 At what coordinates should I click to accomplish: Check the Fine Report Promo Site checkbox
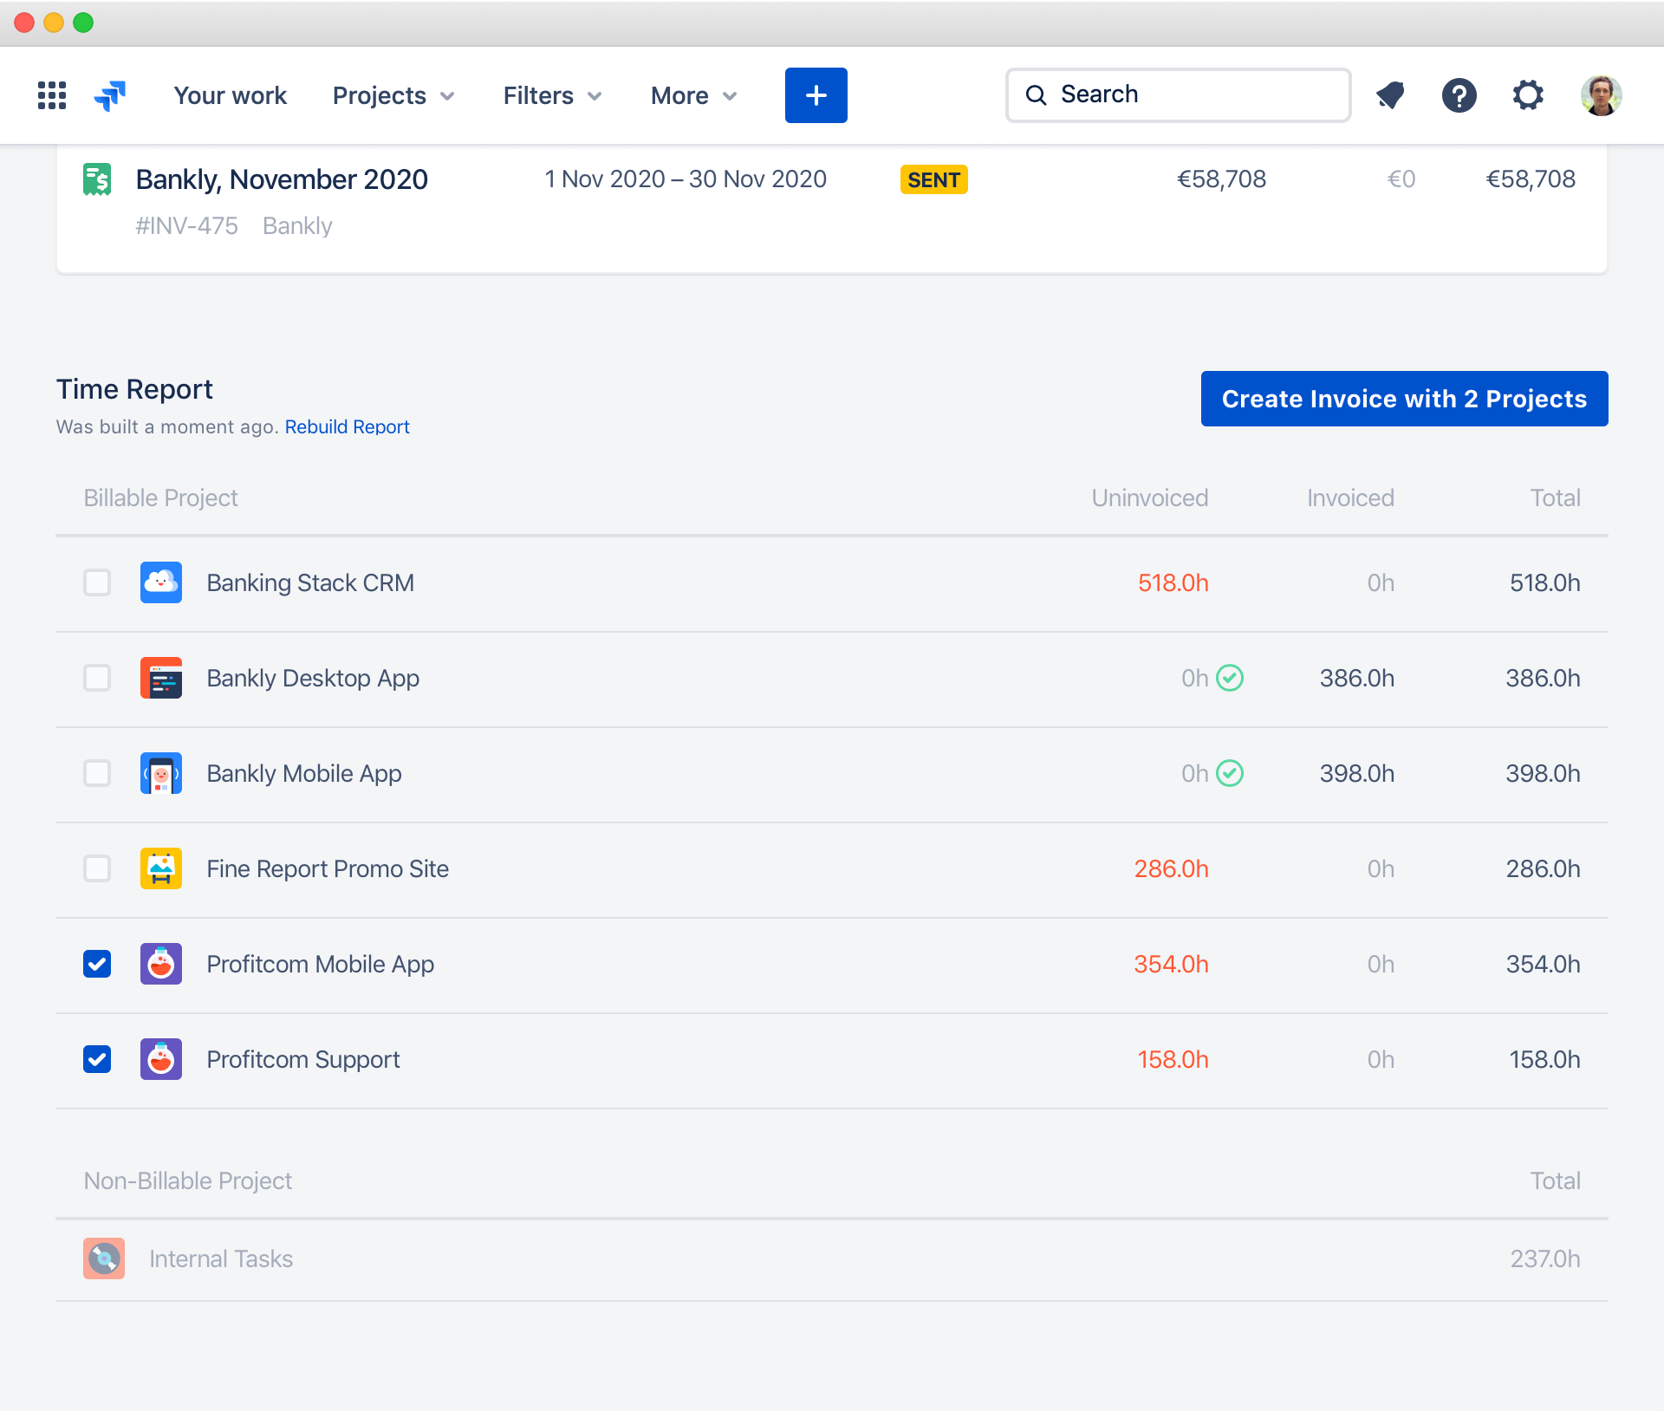[x=97, y=868]
